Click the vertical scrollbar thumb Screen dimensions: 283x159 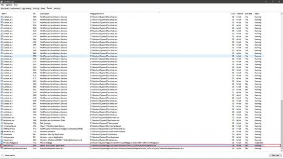point(281,125)
